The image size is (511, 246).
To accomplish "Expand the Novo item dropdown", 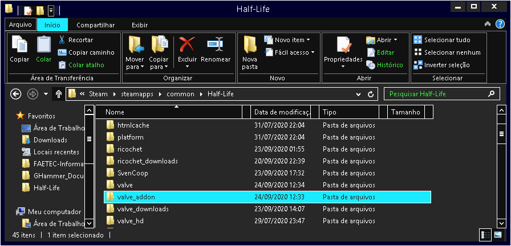I will click(x=288, y=40).
